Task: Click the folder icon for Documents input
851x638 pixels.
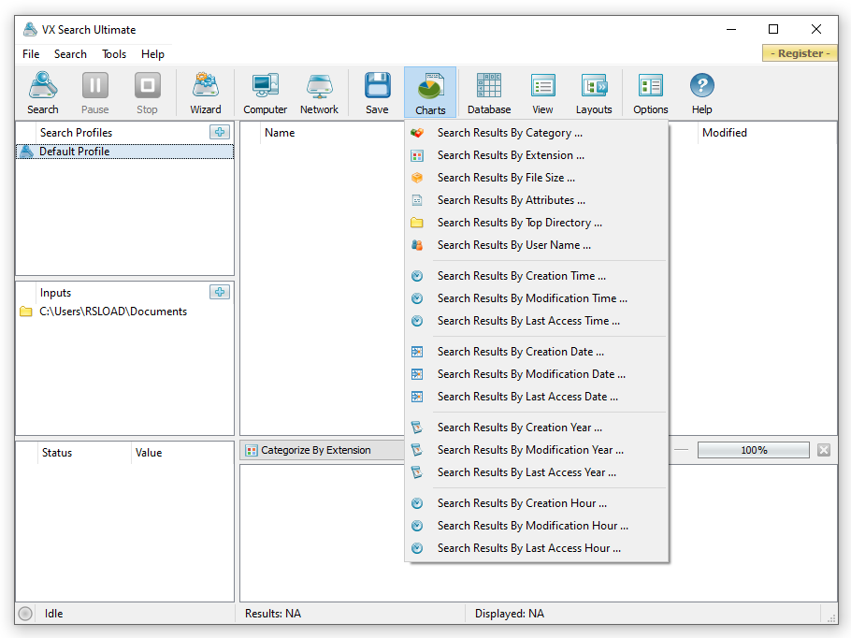Action: click(25, 312)
